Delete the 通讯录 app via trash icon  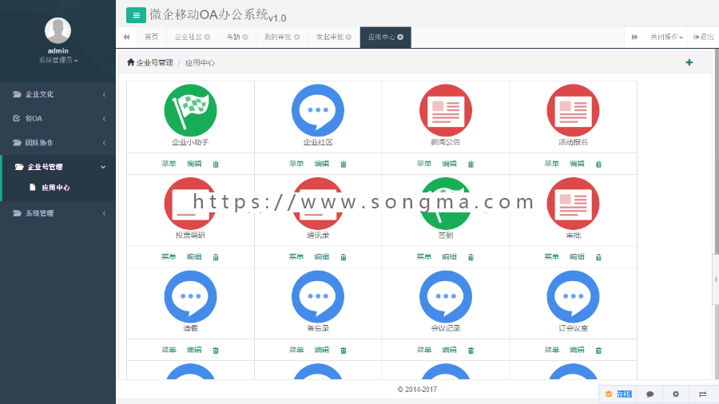pos(344,257)
